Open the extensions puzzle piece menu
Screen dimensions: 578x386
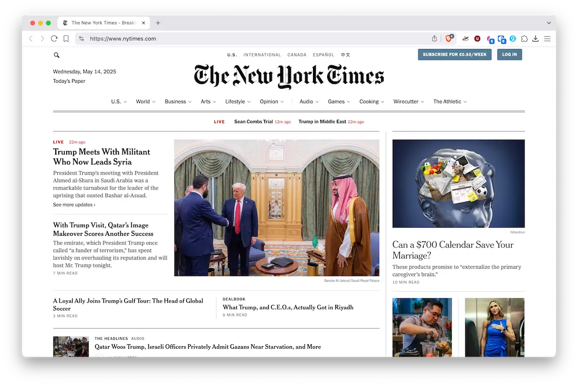(x=524, y=38)
